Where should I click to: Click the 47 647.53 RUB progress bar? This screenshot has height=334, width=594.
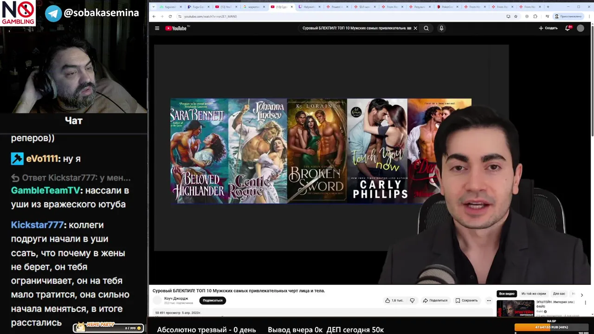tap(551, 327)
